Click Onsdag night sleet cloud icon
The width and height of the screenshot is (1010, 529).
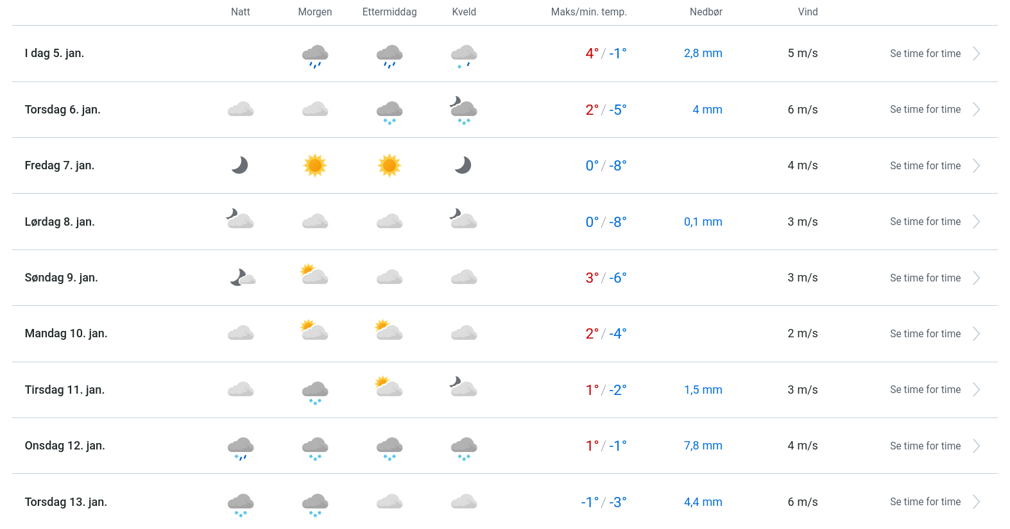(241, 448)
